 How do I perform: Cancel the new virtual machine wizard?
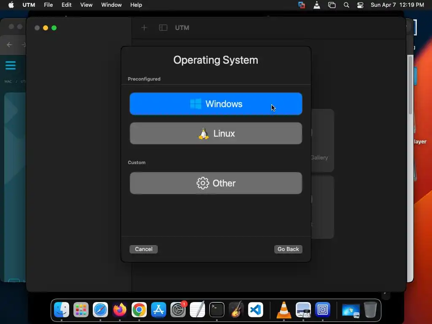coord(143,249)
